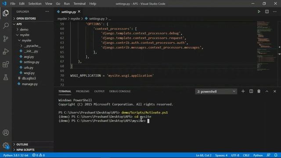The height and width of the screenshot is (158, 281).
Task: Open wsgi.py in the explorer
Action: (x=29, y=73)
